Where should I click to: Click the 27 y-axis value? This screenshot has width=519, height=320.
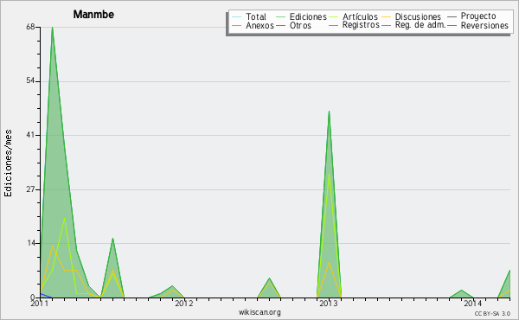pyautogui.click(x=30, y=189)
